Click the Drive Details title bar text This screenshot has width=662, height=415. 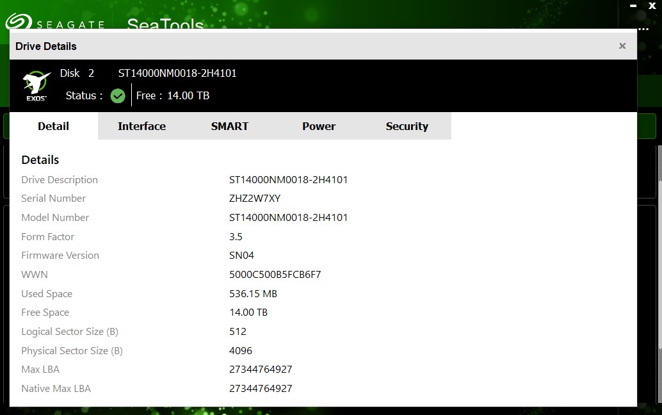tap(46, 46)
